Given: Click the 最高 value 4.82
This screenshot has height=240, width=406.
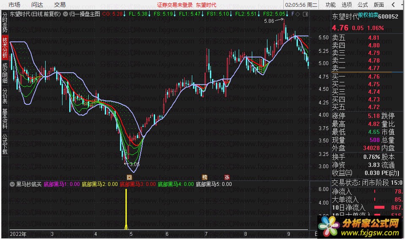Looking at the screenshot, I should tap(373, 124).
